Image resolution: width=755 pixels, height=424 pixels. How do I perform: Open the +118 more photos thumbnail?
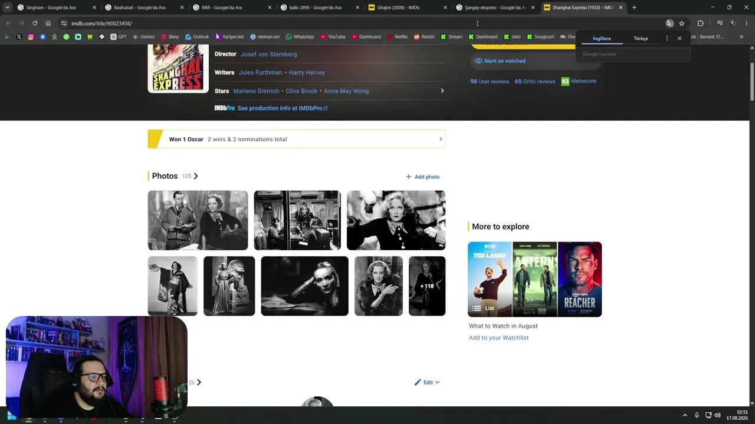tap(427, 286)
